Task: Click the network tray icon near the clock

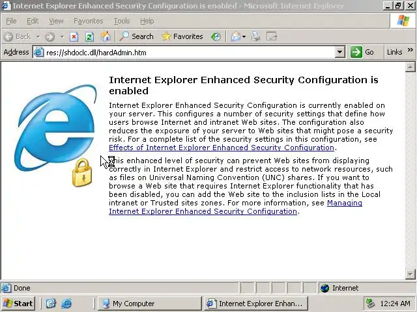Action: coord(371,304)
